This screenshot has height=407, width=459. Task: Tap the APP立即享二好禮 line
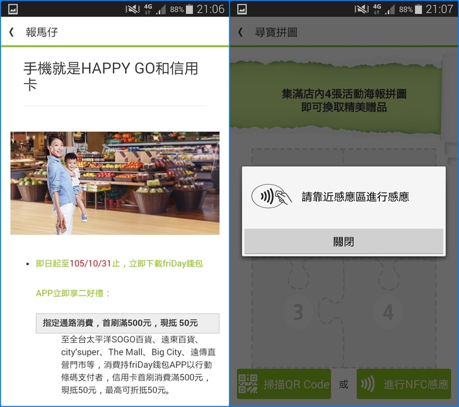pyautogui.click(x=73, y=293)
